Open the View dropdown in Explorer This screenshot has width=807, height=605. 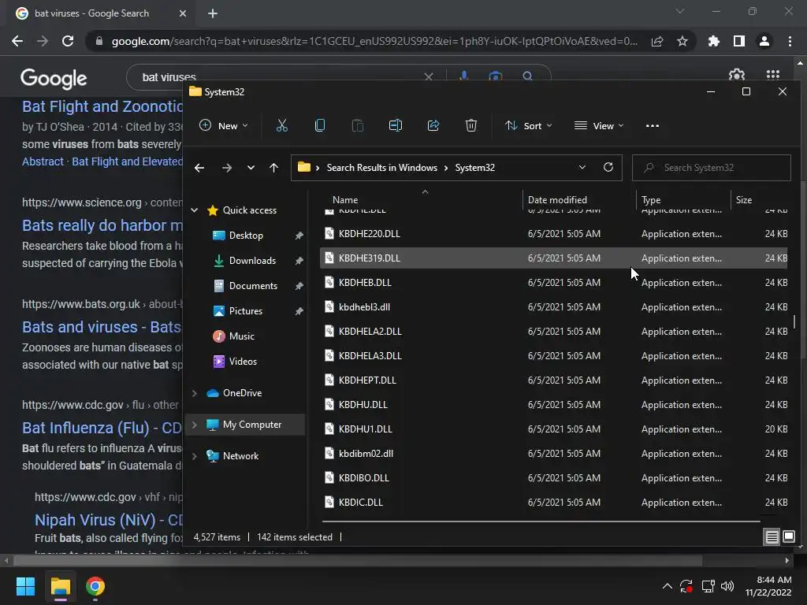pos(599,125)
